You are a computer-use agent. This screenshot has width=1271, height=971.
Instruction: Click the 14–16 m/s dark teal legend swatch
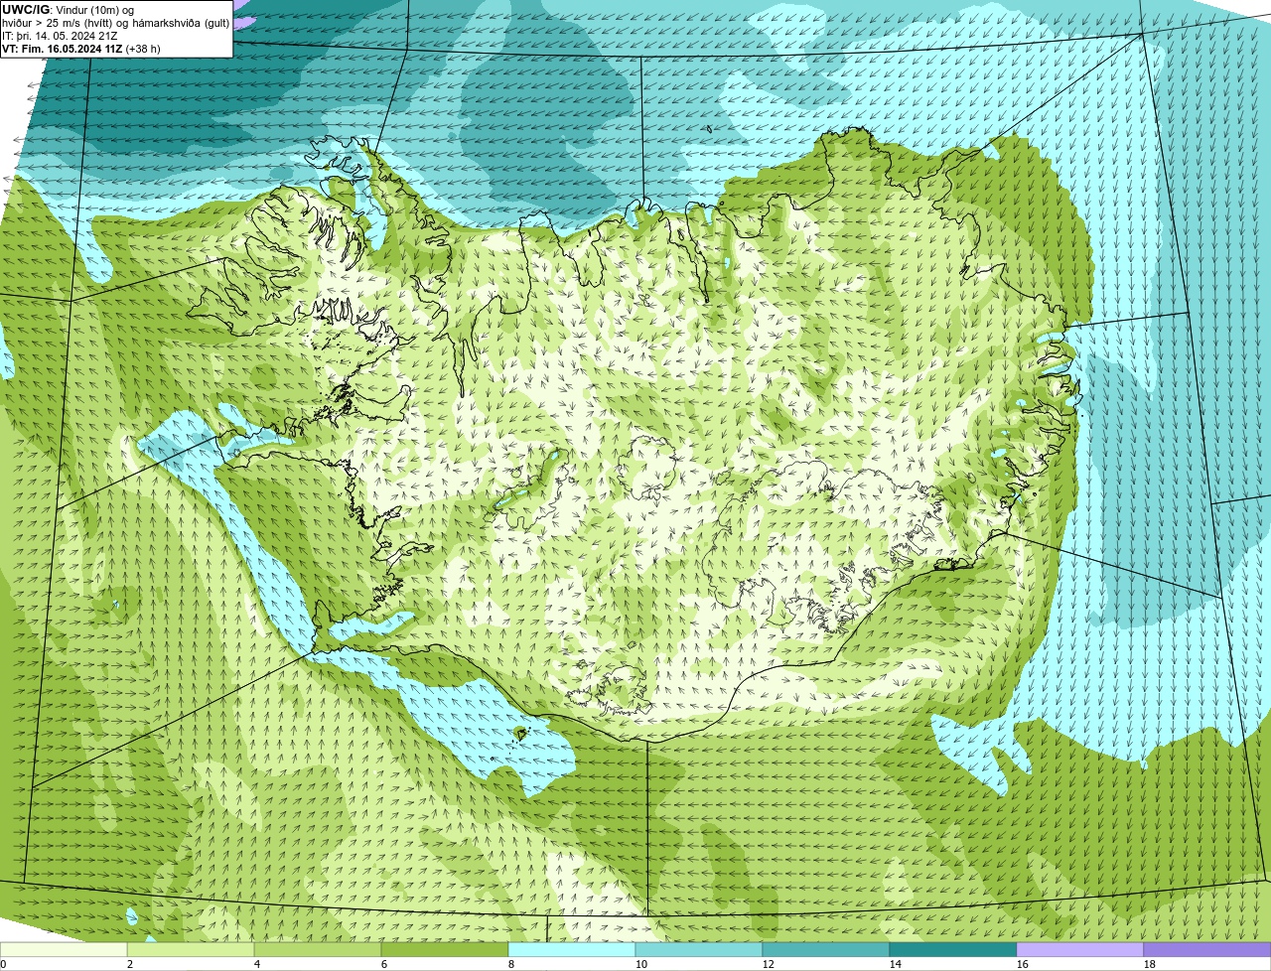pyautogui.click(x=953, y=949)
